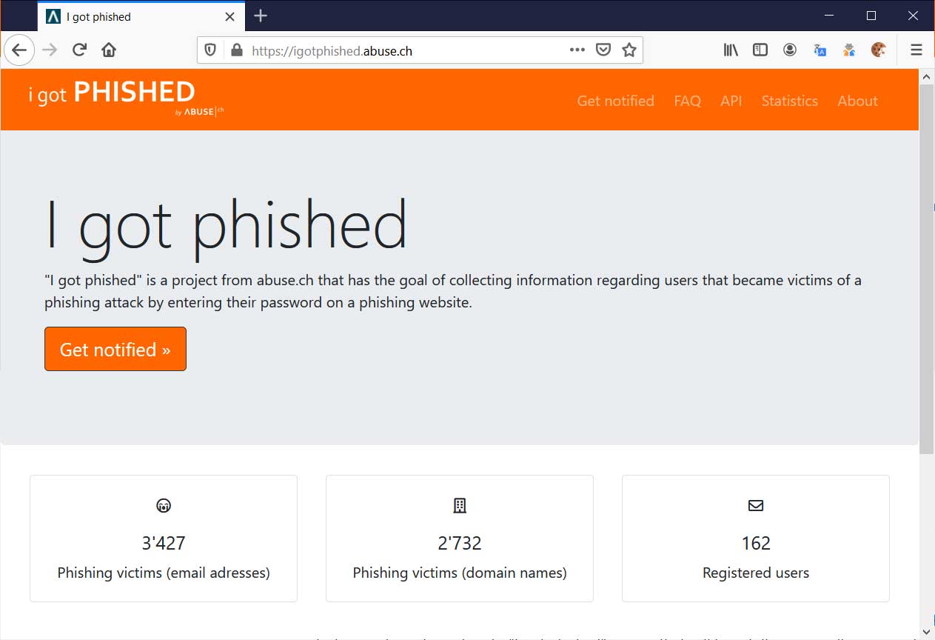Open the tracking protection shield icon
This screenshot has height=640, width=935.
[x=210, y=50]
